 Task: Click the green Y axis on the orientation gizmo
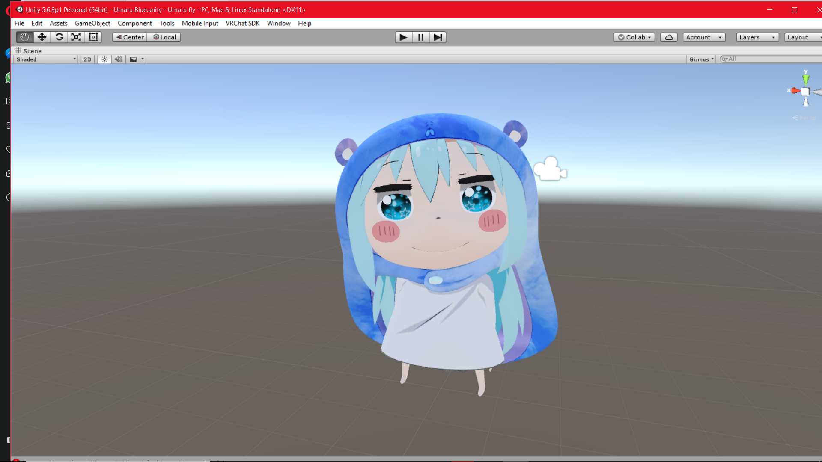point(806,79)
